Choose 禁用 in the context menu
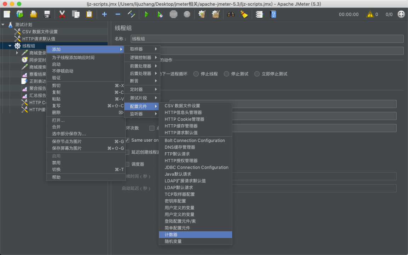This screenshot has width=408, height=255. pyautogui.click(x=86, y=163)
